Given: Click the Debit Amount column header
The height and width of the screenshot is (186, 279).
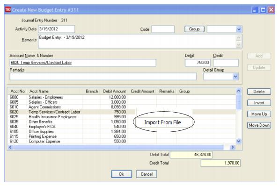Looking at the screenshot, I should coord(114,91).
